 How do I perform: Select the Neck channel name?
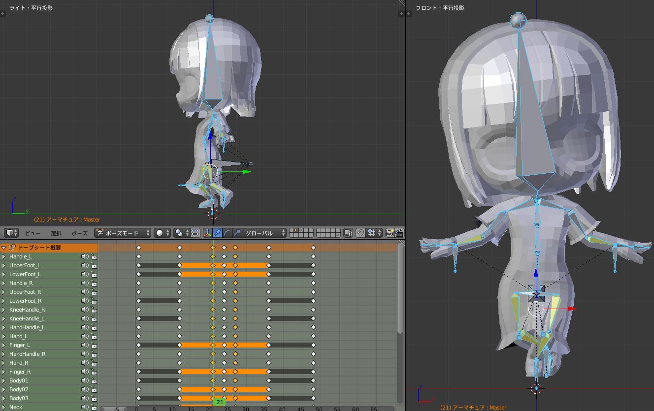click(x=16, y=407)
